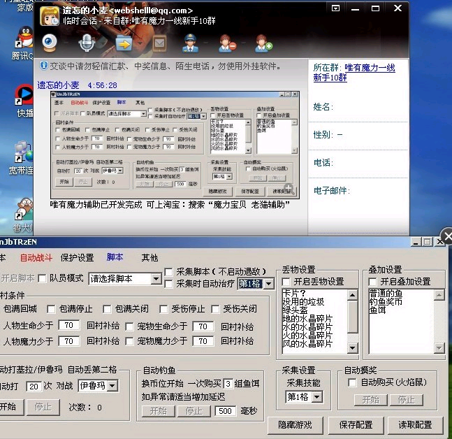Enable 采集时自动治疗 checkbox
The image size is (452, 439).
click(168, 284)
